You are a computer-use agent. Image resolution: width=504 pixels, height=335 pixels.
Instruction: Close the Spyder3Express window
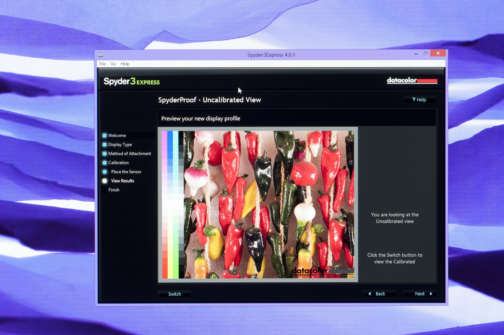[438, 53]
